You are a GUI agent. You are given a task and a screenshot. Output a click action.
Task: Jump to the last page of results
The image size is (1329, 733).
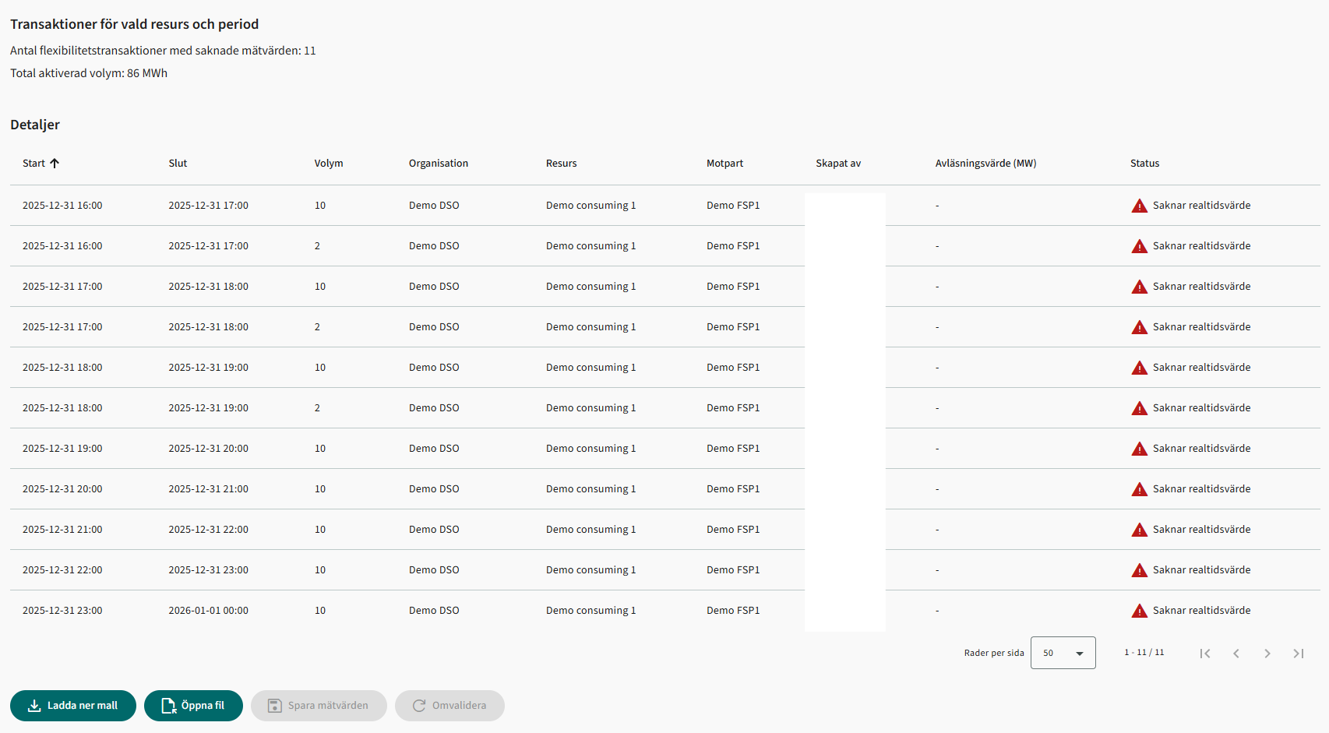coord(1299,654)
